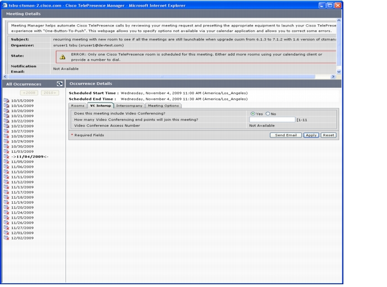The height and width of the screenshot is (287, 387).
Task: Click the Apply button
Action: (x=311, y=135)
